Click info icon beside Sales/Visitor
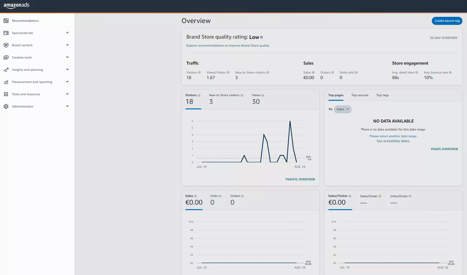The width and height of the screenshot is (467, 275). pyautogui.click(x=350, y=196)
